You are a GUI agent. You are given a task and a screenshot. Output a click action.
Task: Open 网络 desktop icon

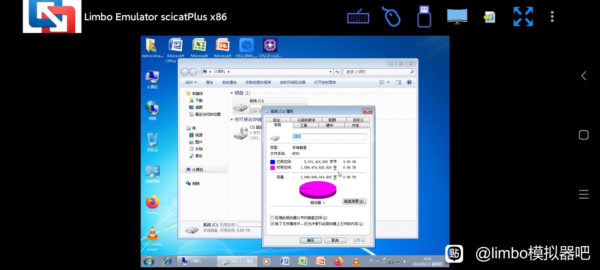coord(152,111)
